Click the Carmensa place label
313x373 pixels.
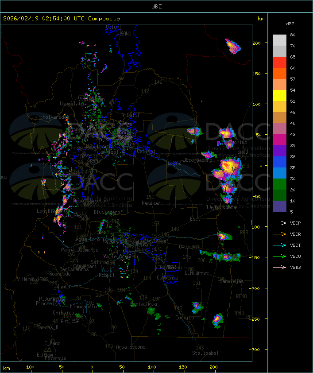click(x=167, y=278)
